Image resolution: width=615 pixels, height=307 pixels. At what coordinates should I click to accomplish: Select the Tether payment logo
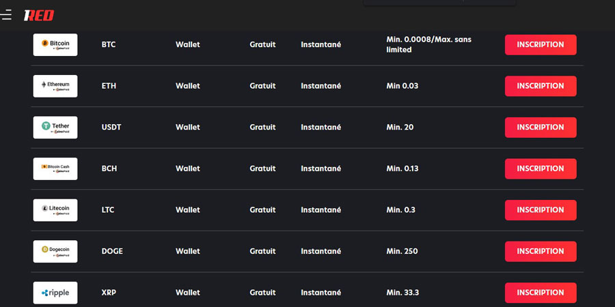click(x=55, y=127)
